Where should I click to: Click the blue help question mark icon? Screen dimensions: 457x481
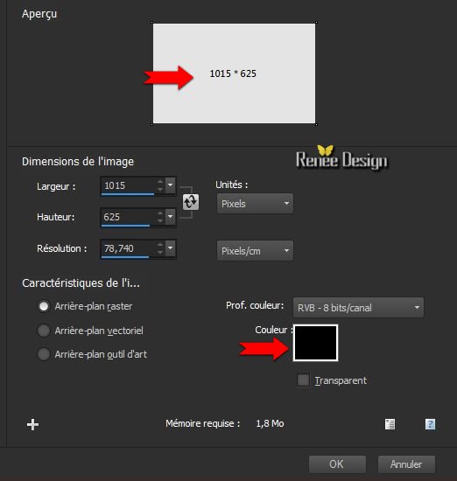(x=430, y=424)
